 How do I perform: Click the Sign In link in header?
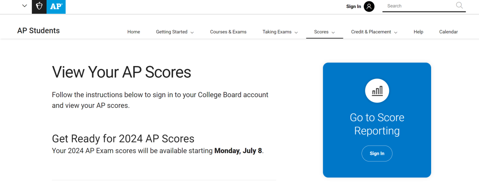(353, 6)
